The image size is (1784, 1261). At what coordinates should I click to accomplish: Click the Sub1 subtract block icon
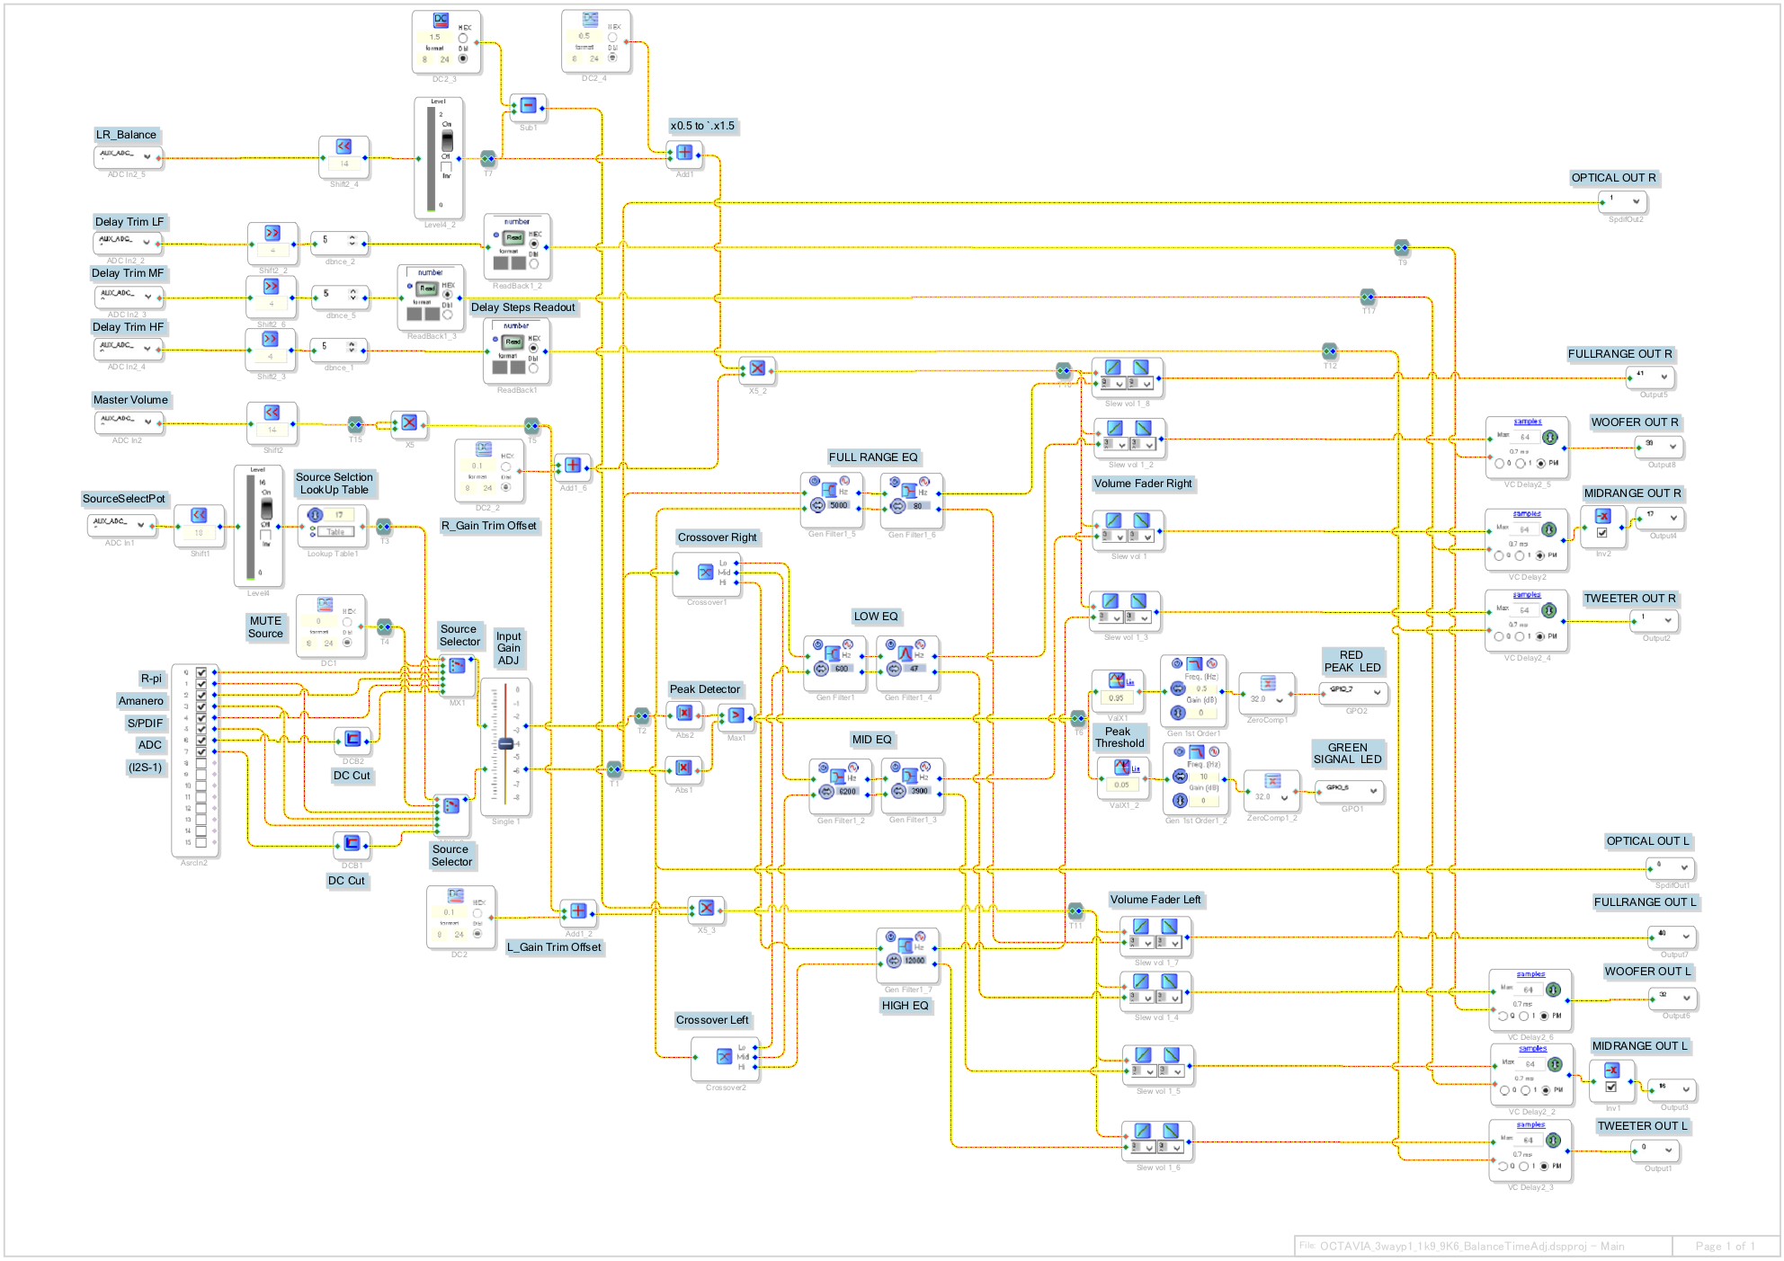(x=529, y=106)
